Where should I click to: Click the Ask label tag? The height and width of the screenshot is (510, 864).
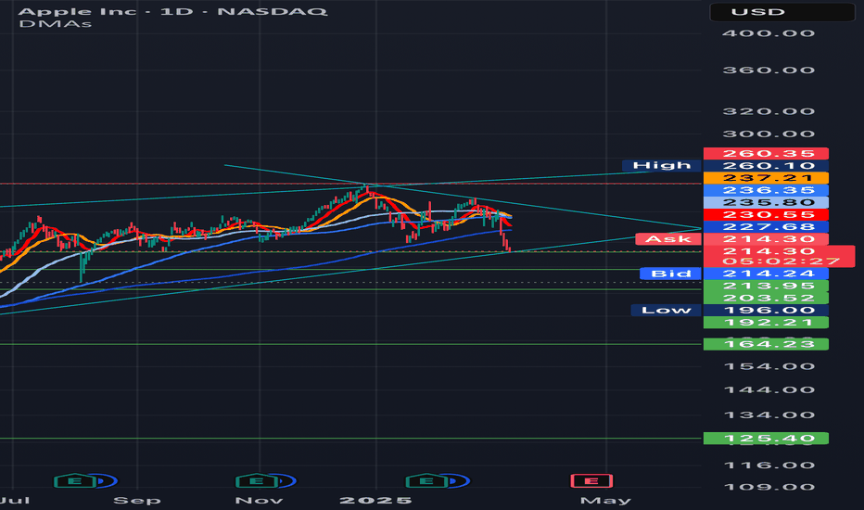(668, 238)
